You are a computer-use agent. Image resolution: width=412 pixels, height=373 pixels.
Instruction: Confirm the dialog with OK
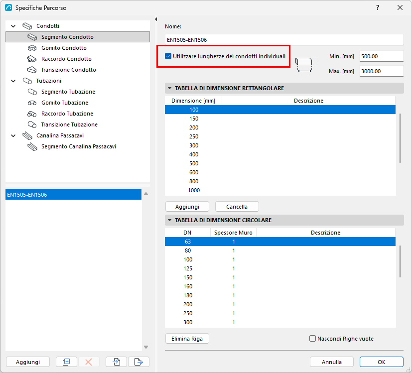(382, 362)
